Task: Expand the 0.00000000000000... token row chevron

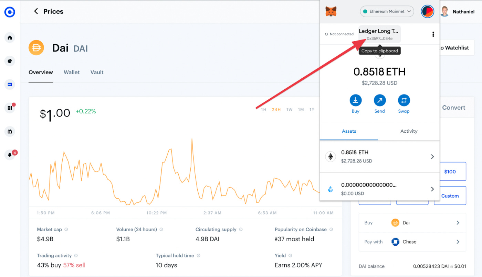Action: 432,189
